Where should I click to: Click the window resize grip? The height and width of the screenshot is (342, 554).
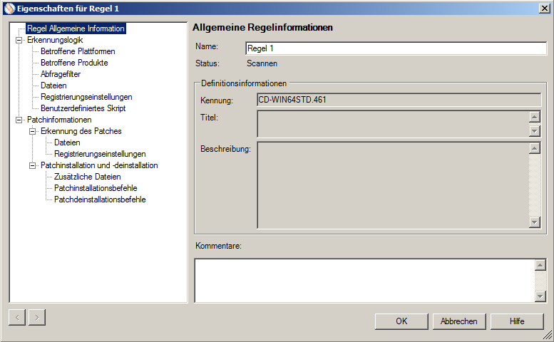point(548,336)
